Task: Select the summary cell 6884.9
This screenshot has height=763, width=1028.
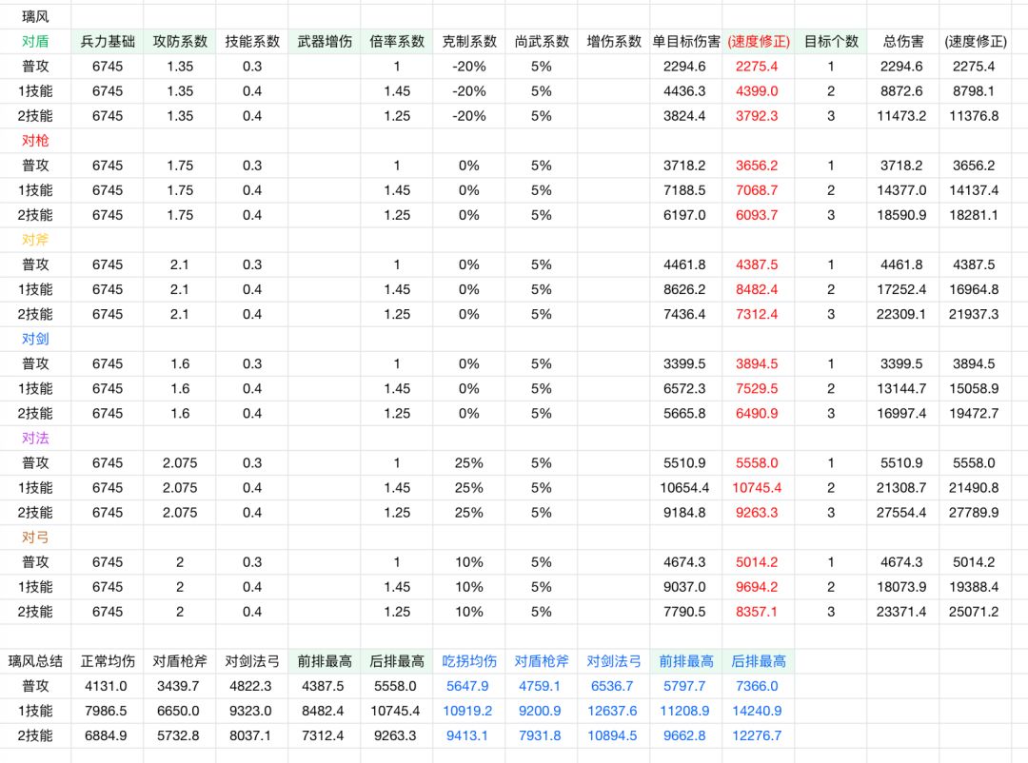Action: pyautogui.click(x=106, y=736)
